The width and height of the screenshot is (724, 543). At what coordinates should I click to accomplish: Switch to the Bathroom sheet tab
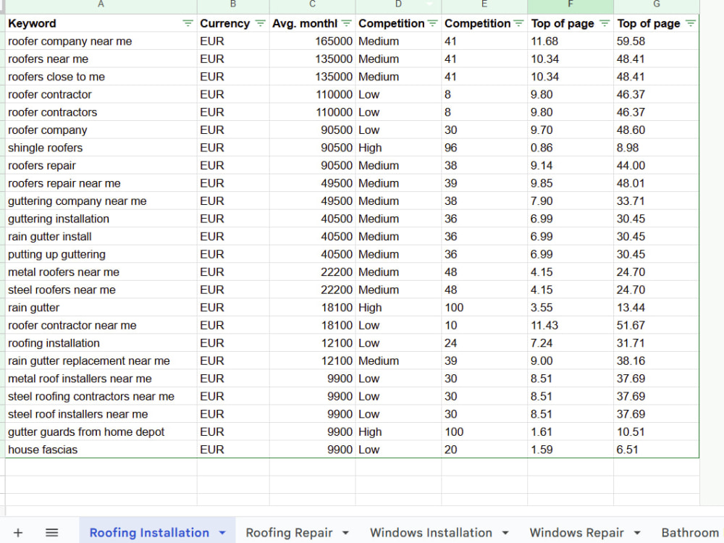[x=690, y=533]
